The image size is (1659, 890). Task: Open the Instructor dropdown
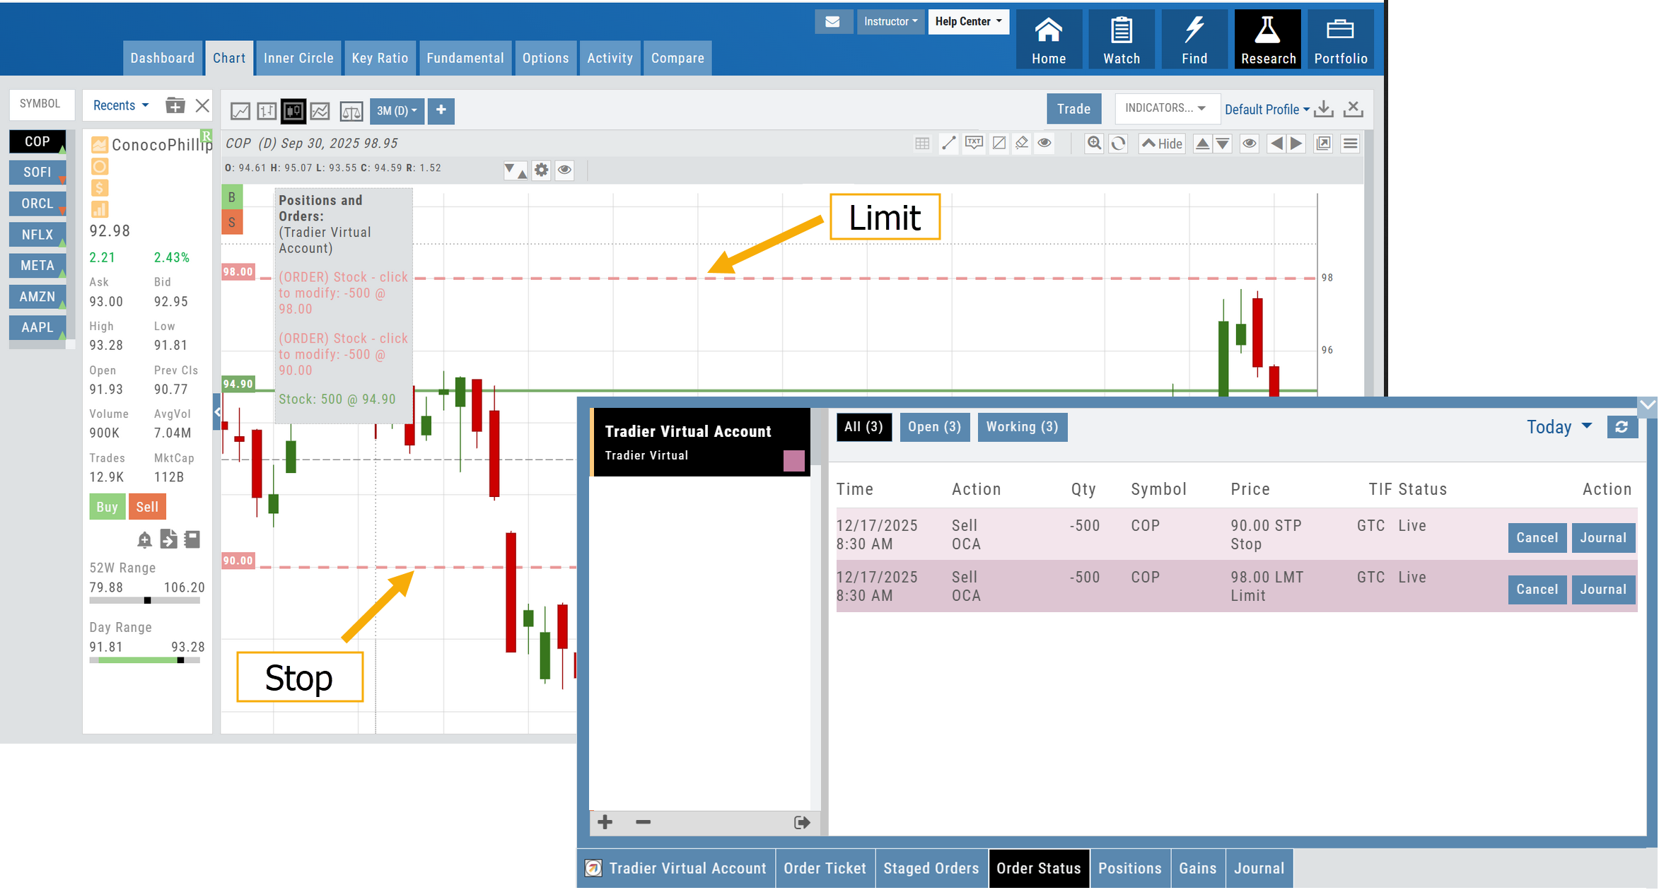tap(890, 22)
